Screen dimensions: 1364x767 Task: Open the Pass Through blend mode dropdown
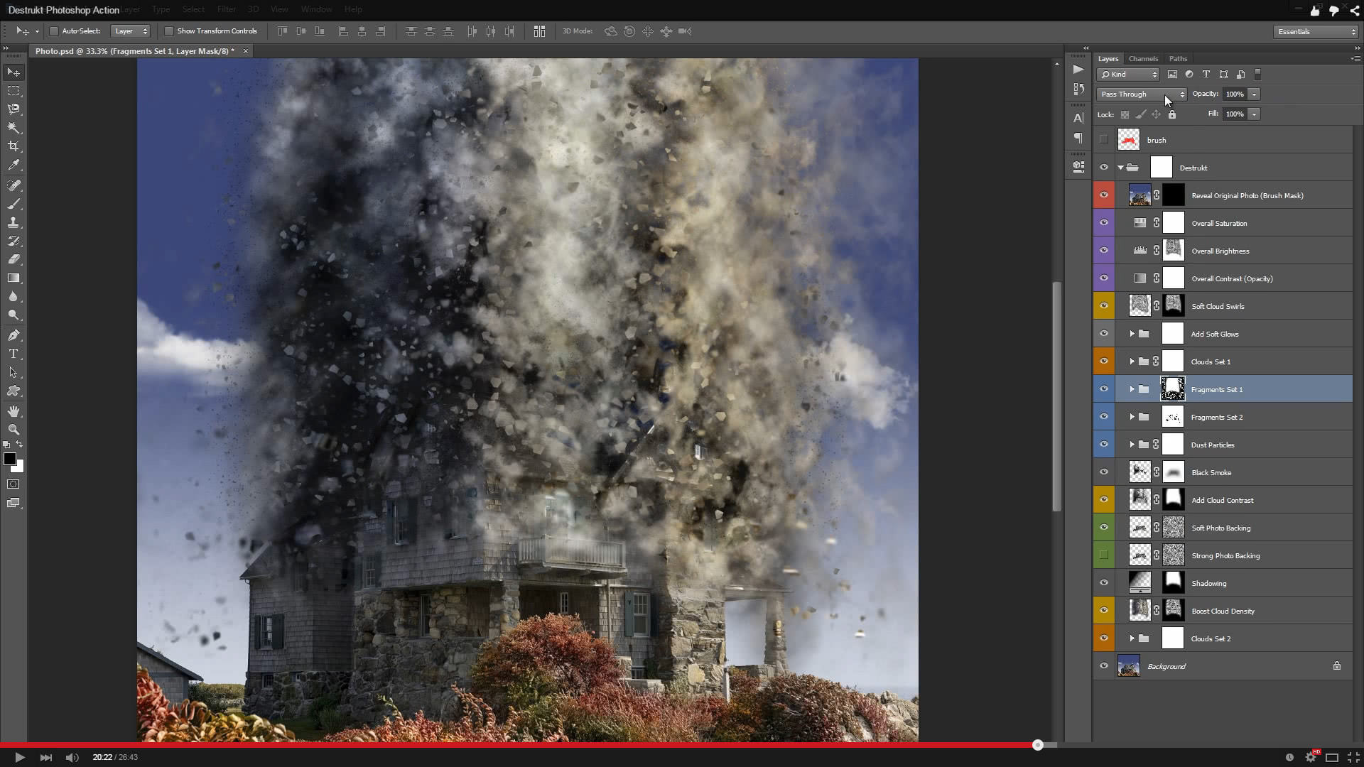1142,94
